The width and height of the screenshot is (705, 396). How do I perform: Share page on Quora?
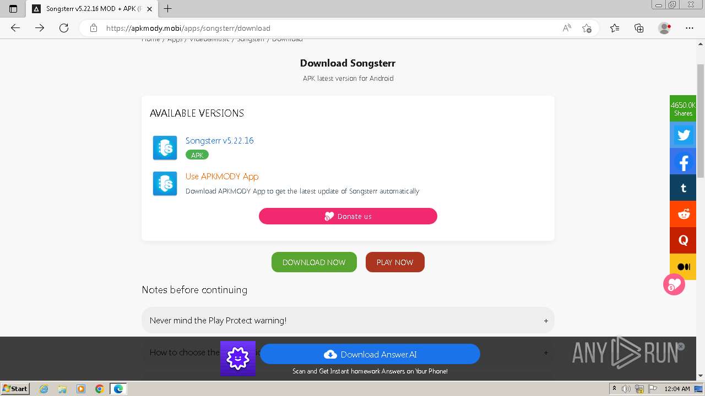(x=684, y=241)
